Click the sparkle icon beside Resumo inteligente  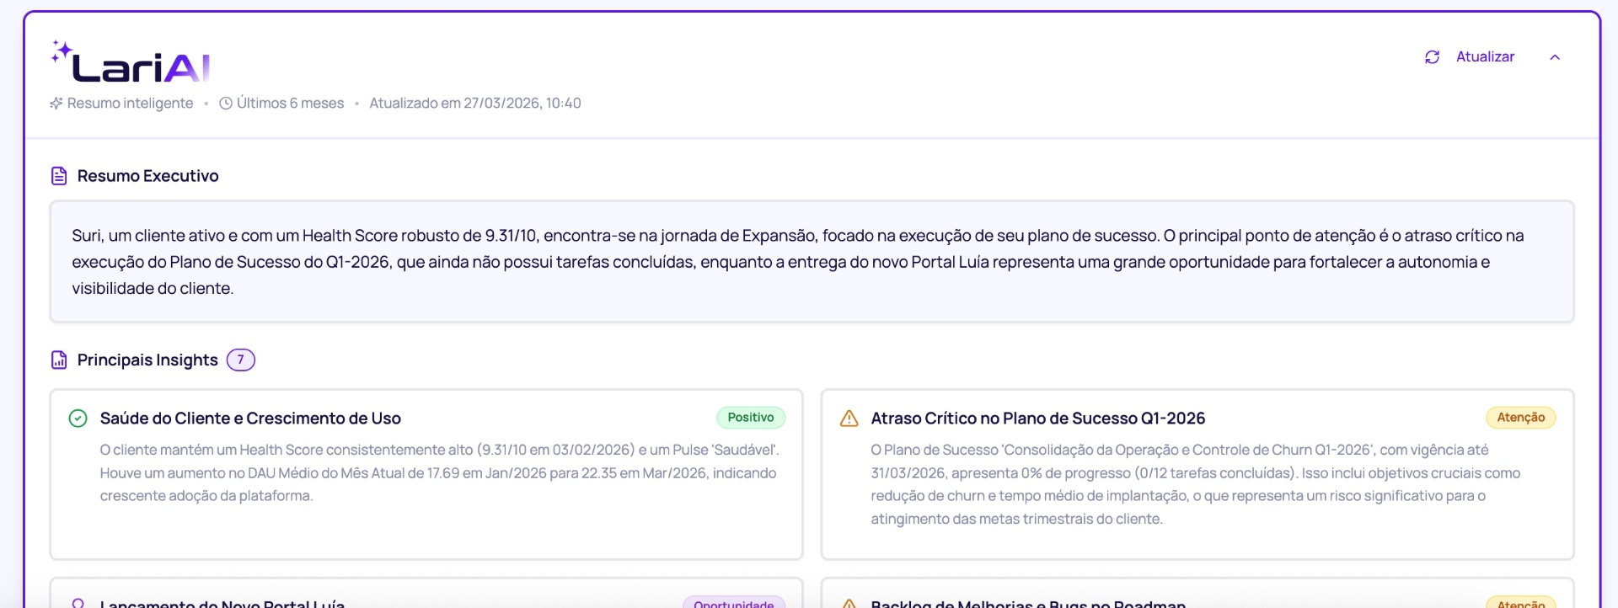pos(56,104)
